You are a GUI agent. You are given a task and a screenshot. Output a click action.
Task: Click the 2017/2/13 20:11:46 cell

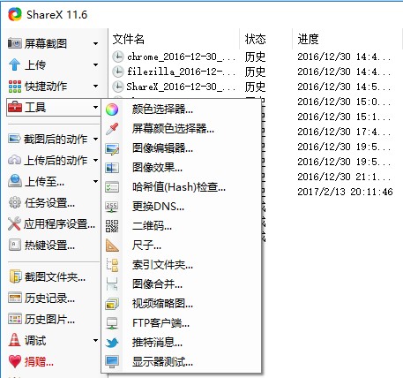click(x=345, y=192)
